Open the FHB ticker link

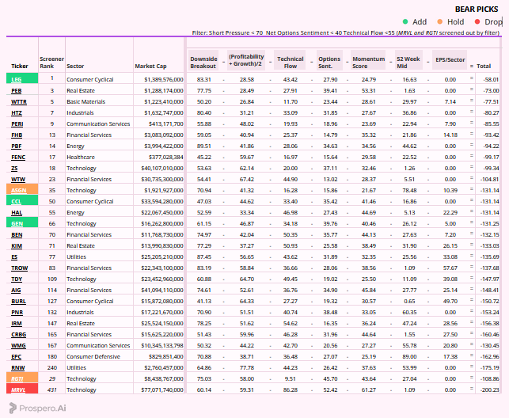(17, 135)
